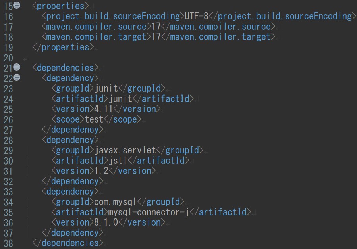Click the javax.servlet groupId text
357x249 pixels.
(125, 150)
